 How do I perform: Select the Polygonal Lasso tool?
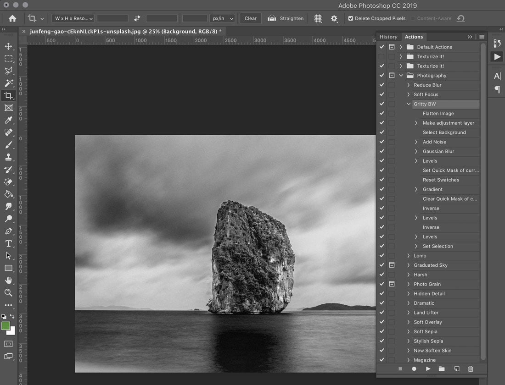pyautogui.click(x=8, y=71)
